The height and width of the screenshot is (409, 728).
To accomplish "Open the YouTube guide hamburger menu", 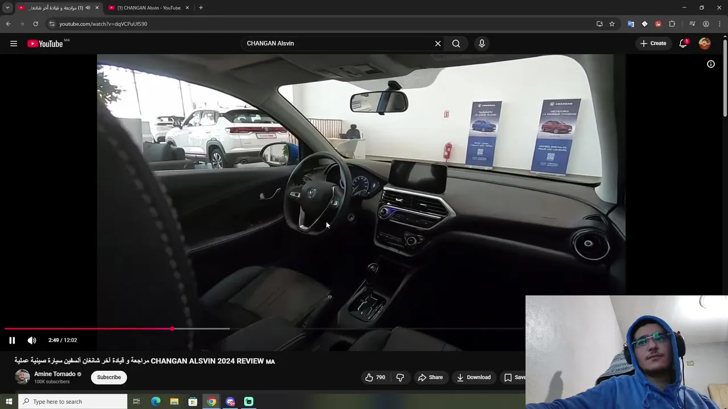I will [x=14, y=44].
